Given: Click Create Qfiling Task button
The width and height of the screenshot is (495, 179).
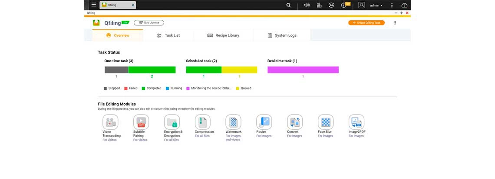Looking at the screenshot, I should pos(366,22).
